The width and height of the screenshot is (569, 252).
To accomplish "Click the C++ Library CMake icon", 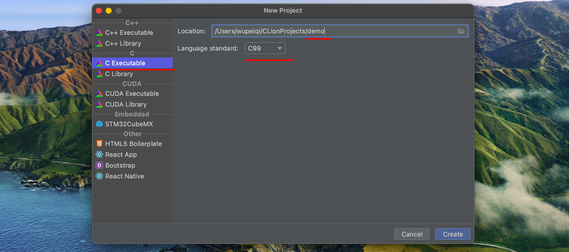I will [99, 44].
